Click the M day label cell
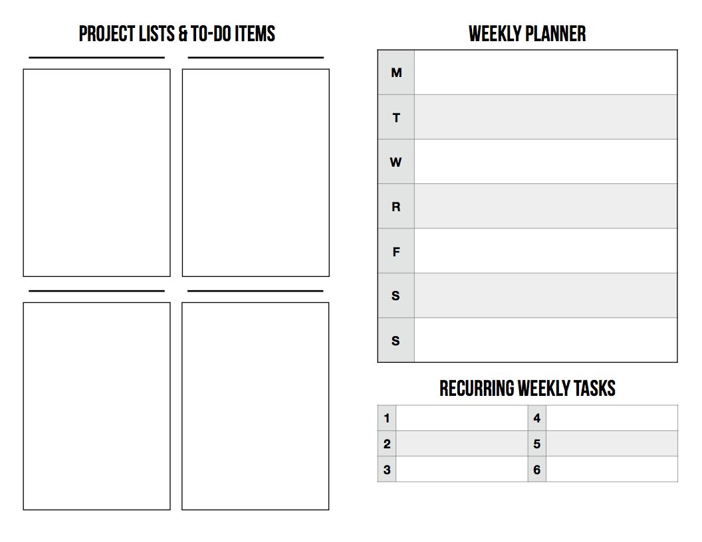Screen dimensions: 702x542 (396, 72)
